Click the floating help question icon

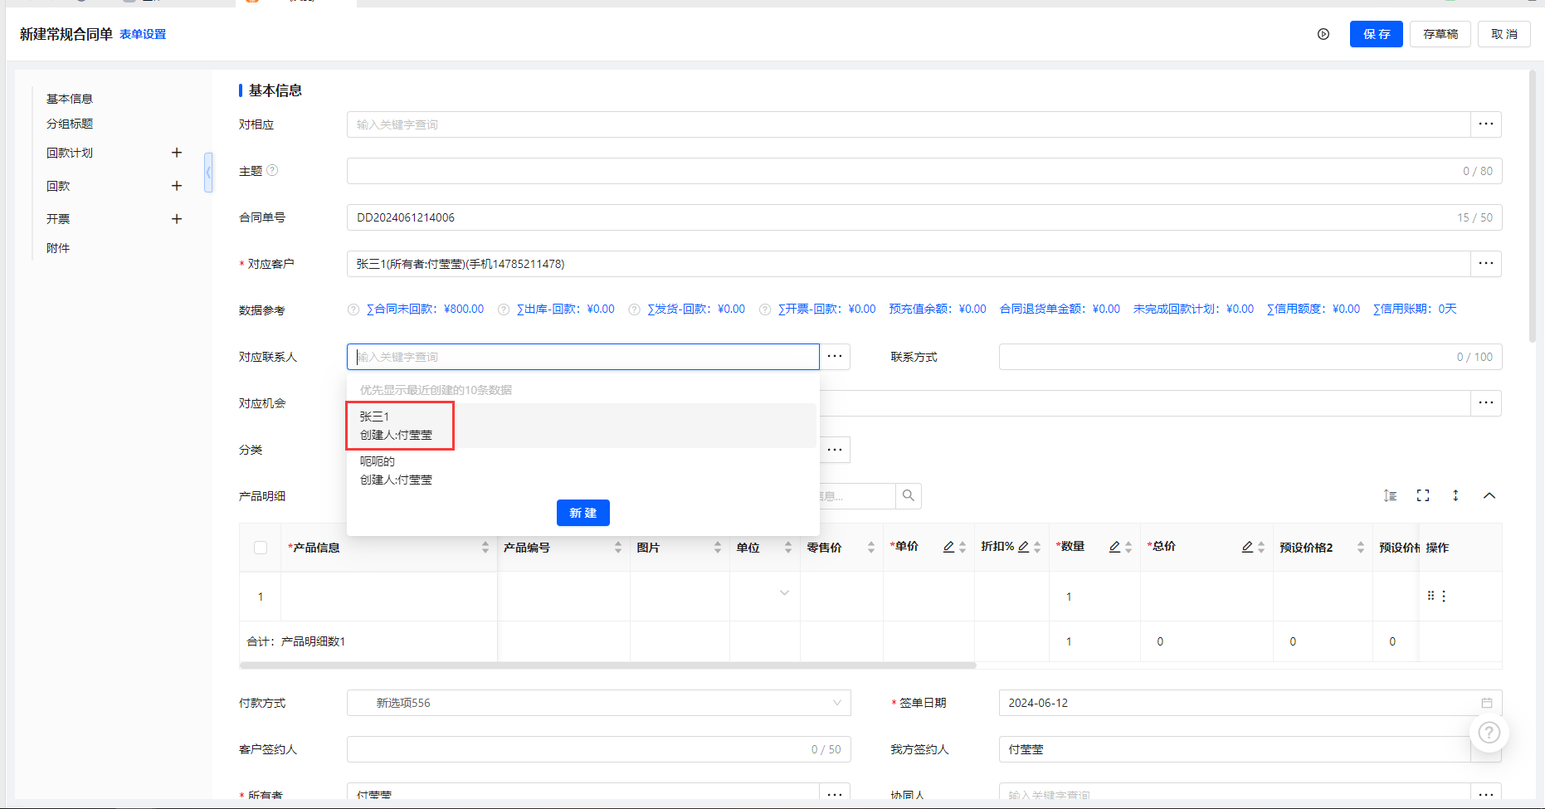click(x=1489, y=733)
